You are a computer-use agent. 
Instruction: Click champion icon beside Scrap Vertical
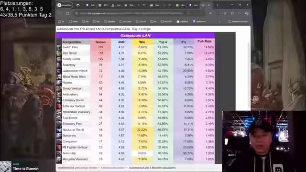(59, 88)
